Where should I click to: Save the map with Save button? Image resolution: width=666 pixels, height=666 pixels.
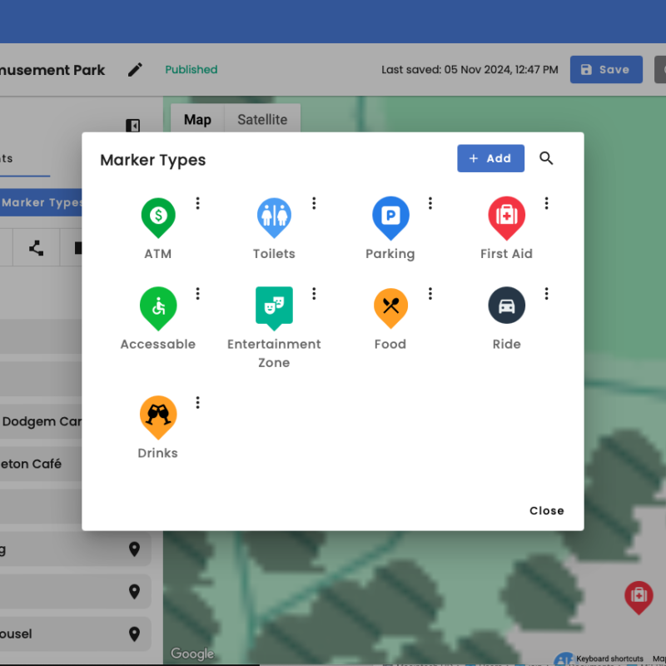coord(605,70)
